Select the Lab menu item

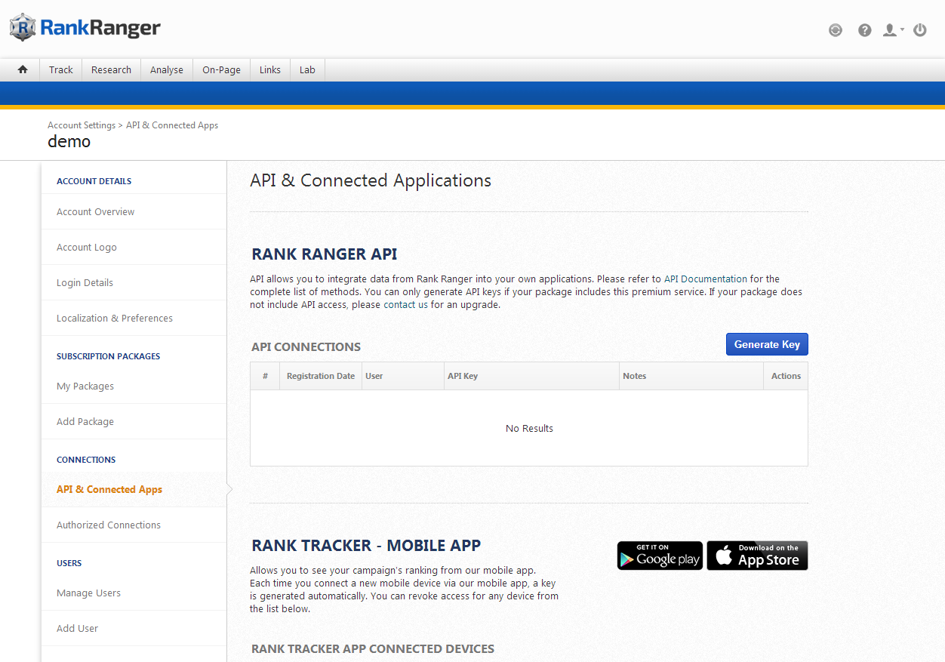pos(307,69)
